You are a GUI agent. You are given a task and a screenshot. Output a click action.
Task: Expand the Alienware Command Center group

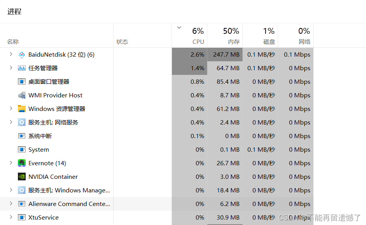(11, 204)
